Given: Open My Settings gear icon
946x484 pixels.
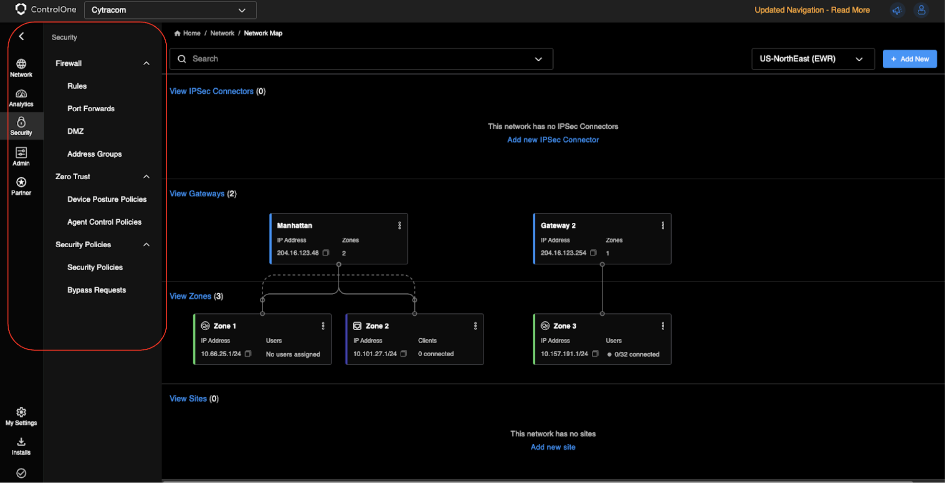Looking at the screenshot, I should tap(21, 416).
